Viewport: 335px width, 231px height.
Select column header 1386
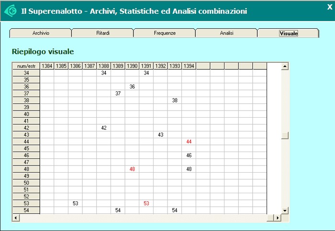click(x=76, y=66)
